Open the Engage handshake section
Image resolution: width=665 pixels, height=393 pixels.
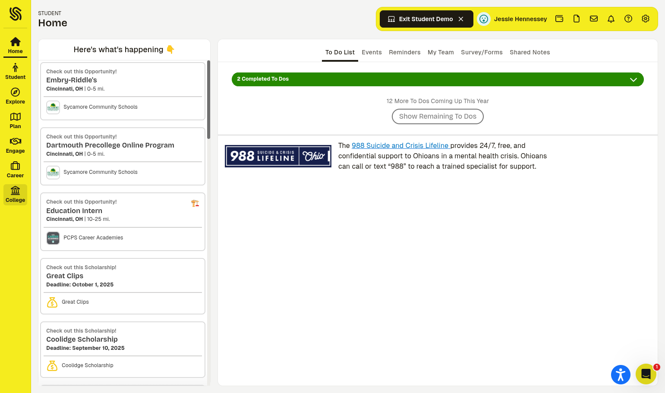pyautogui.click(x=15, y=145)
